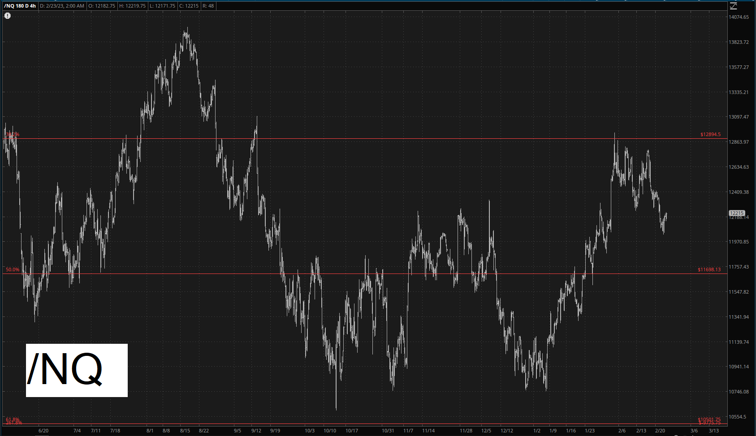Click the 2/20 date on time axis
The image size is (756, 436).
(660, 431)
